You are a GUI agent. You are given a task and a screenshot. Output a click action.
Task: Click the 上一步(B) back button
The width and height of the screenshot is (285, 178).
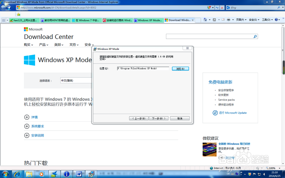coord(139,118)
